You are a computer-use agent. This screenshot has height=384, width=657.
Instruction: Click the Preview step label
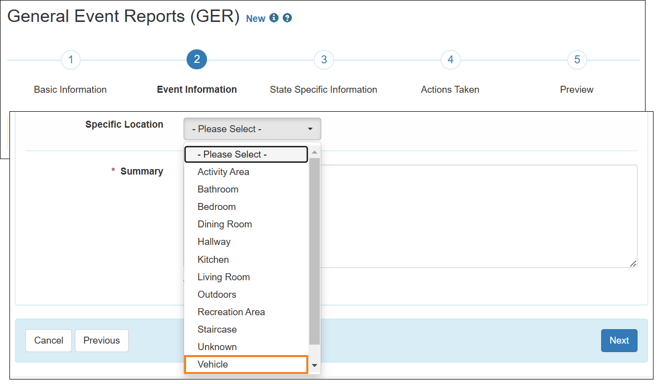tap(577, 90)
